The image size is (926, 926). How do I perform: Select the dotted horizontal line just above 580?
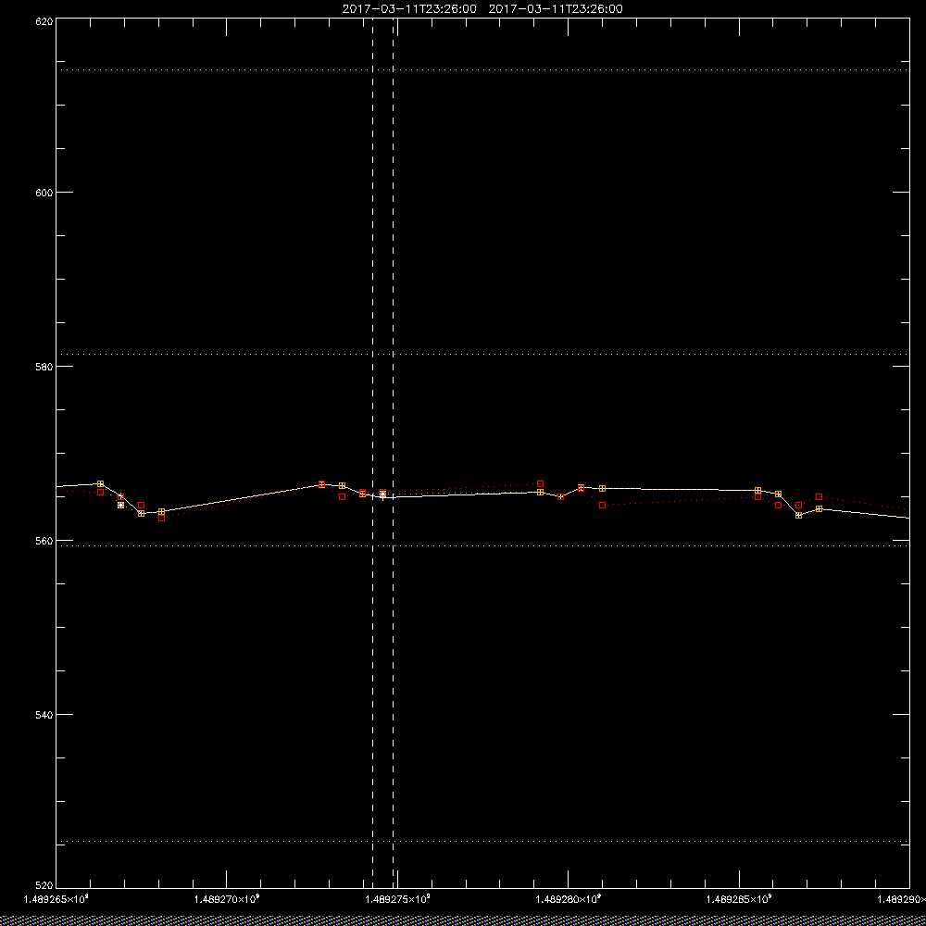(482, 354)
